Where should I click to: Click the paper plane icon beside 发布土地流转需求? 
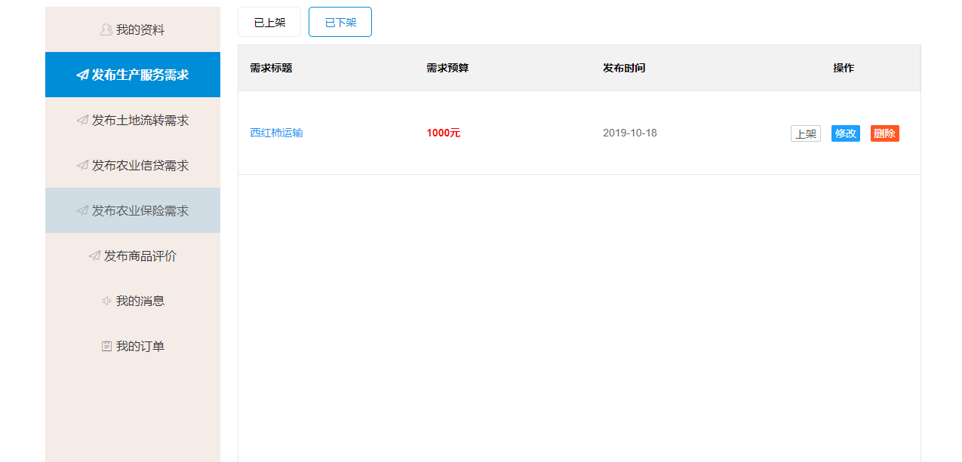pos(82,121)
